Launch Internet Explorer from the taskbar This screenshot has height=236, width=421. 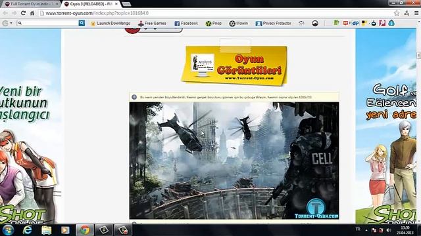coord(28,230)
